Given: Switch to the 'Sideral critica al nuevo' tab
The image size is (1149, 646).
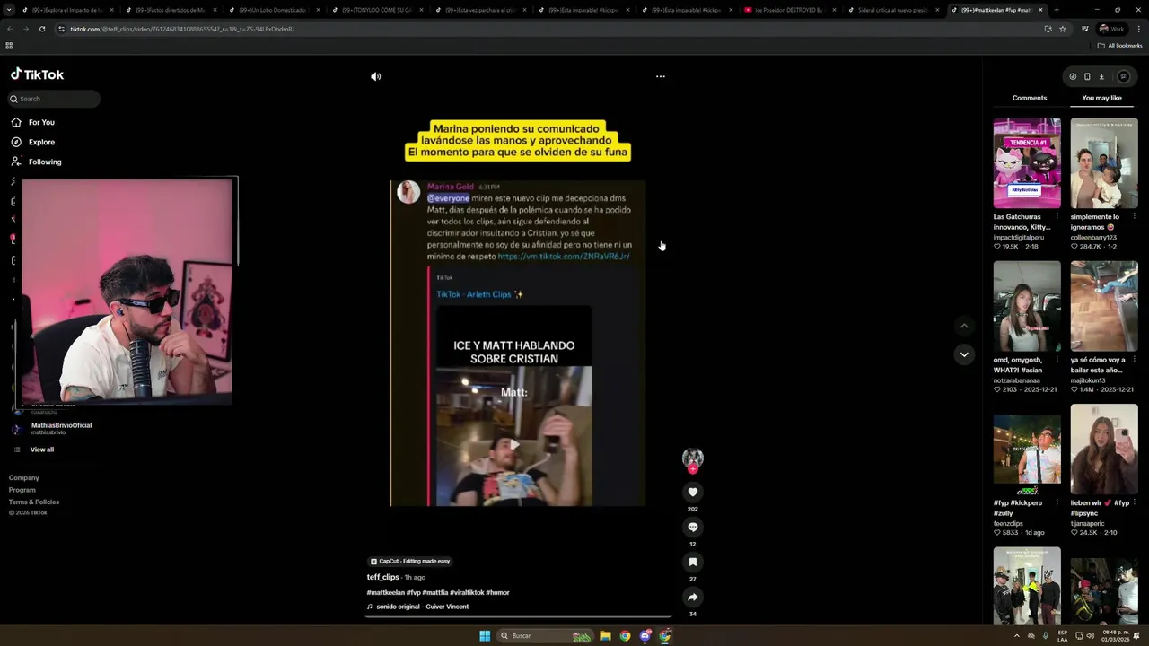Looking at the screenshot, I should [x=892, y=10].
